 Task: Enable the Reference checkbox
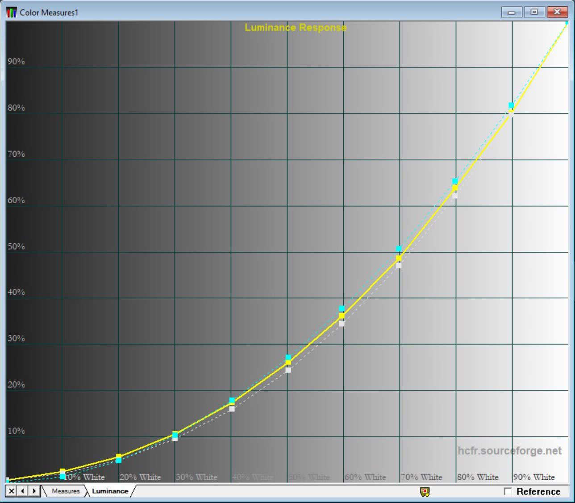[508, 491]
